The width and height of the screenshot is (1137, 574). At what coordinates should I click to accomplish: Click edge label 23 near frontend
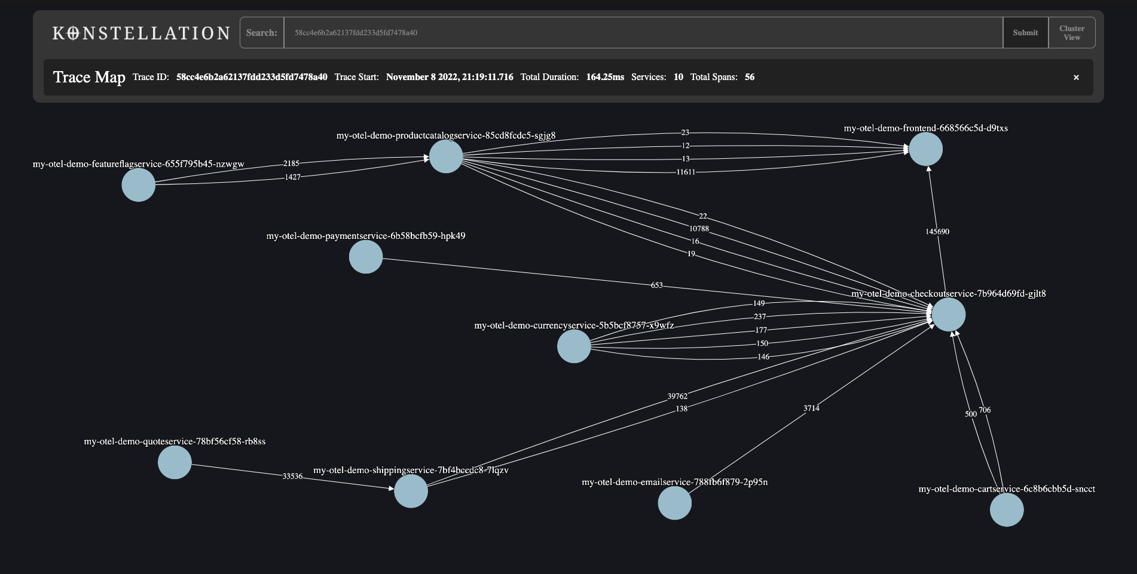tap(685, 133)
